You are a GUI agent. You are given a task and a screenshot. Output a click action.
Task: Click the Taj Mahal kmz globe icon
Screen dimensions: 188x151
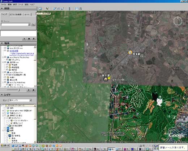pyautogui.click(x=8, y=82)
